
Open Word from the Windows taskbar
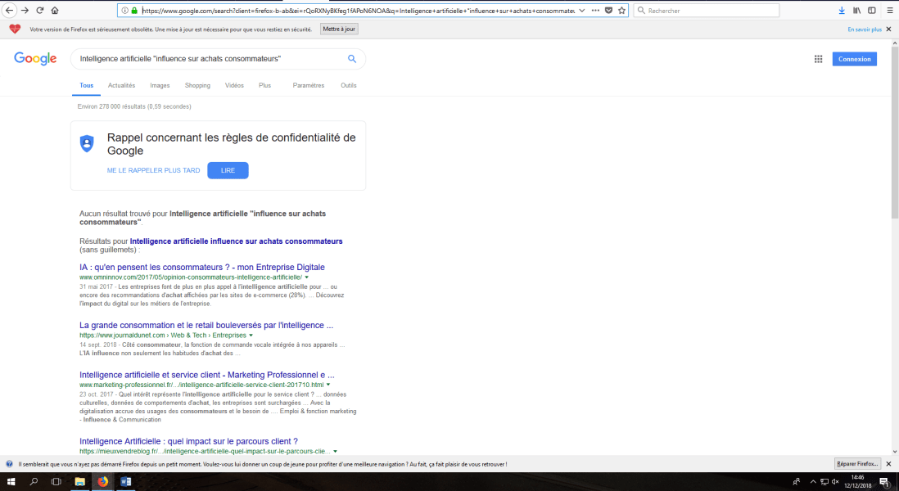(x=125, y=482)
